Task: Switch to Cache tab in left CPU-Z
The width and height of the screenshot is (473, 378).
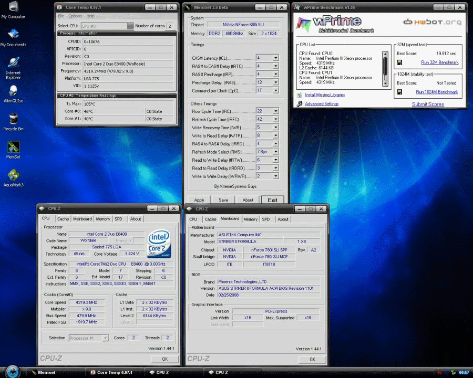Action: tap(63, 219)
